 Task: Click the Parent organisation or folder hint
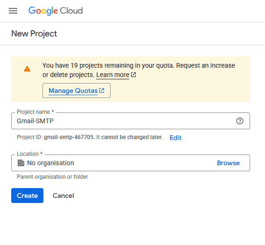point(52,177)
